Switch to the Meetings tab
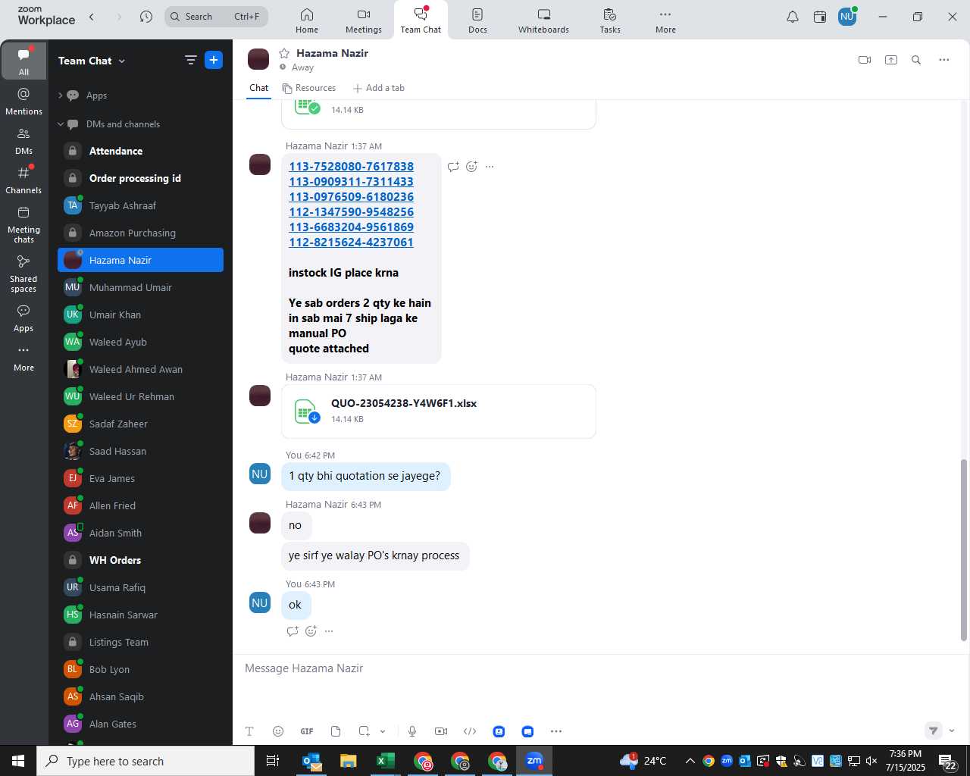Viewport: 970px width, 776px height. click(364, 20)
